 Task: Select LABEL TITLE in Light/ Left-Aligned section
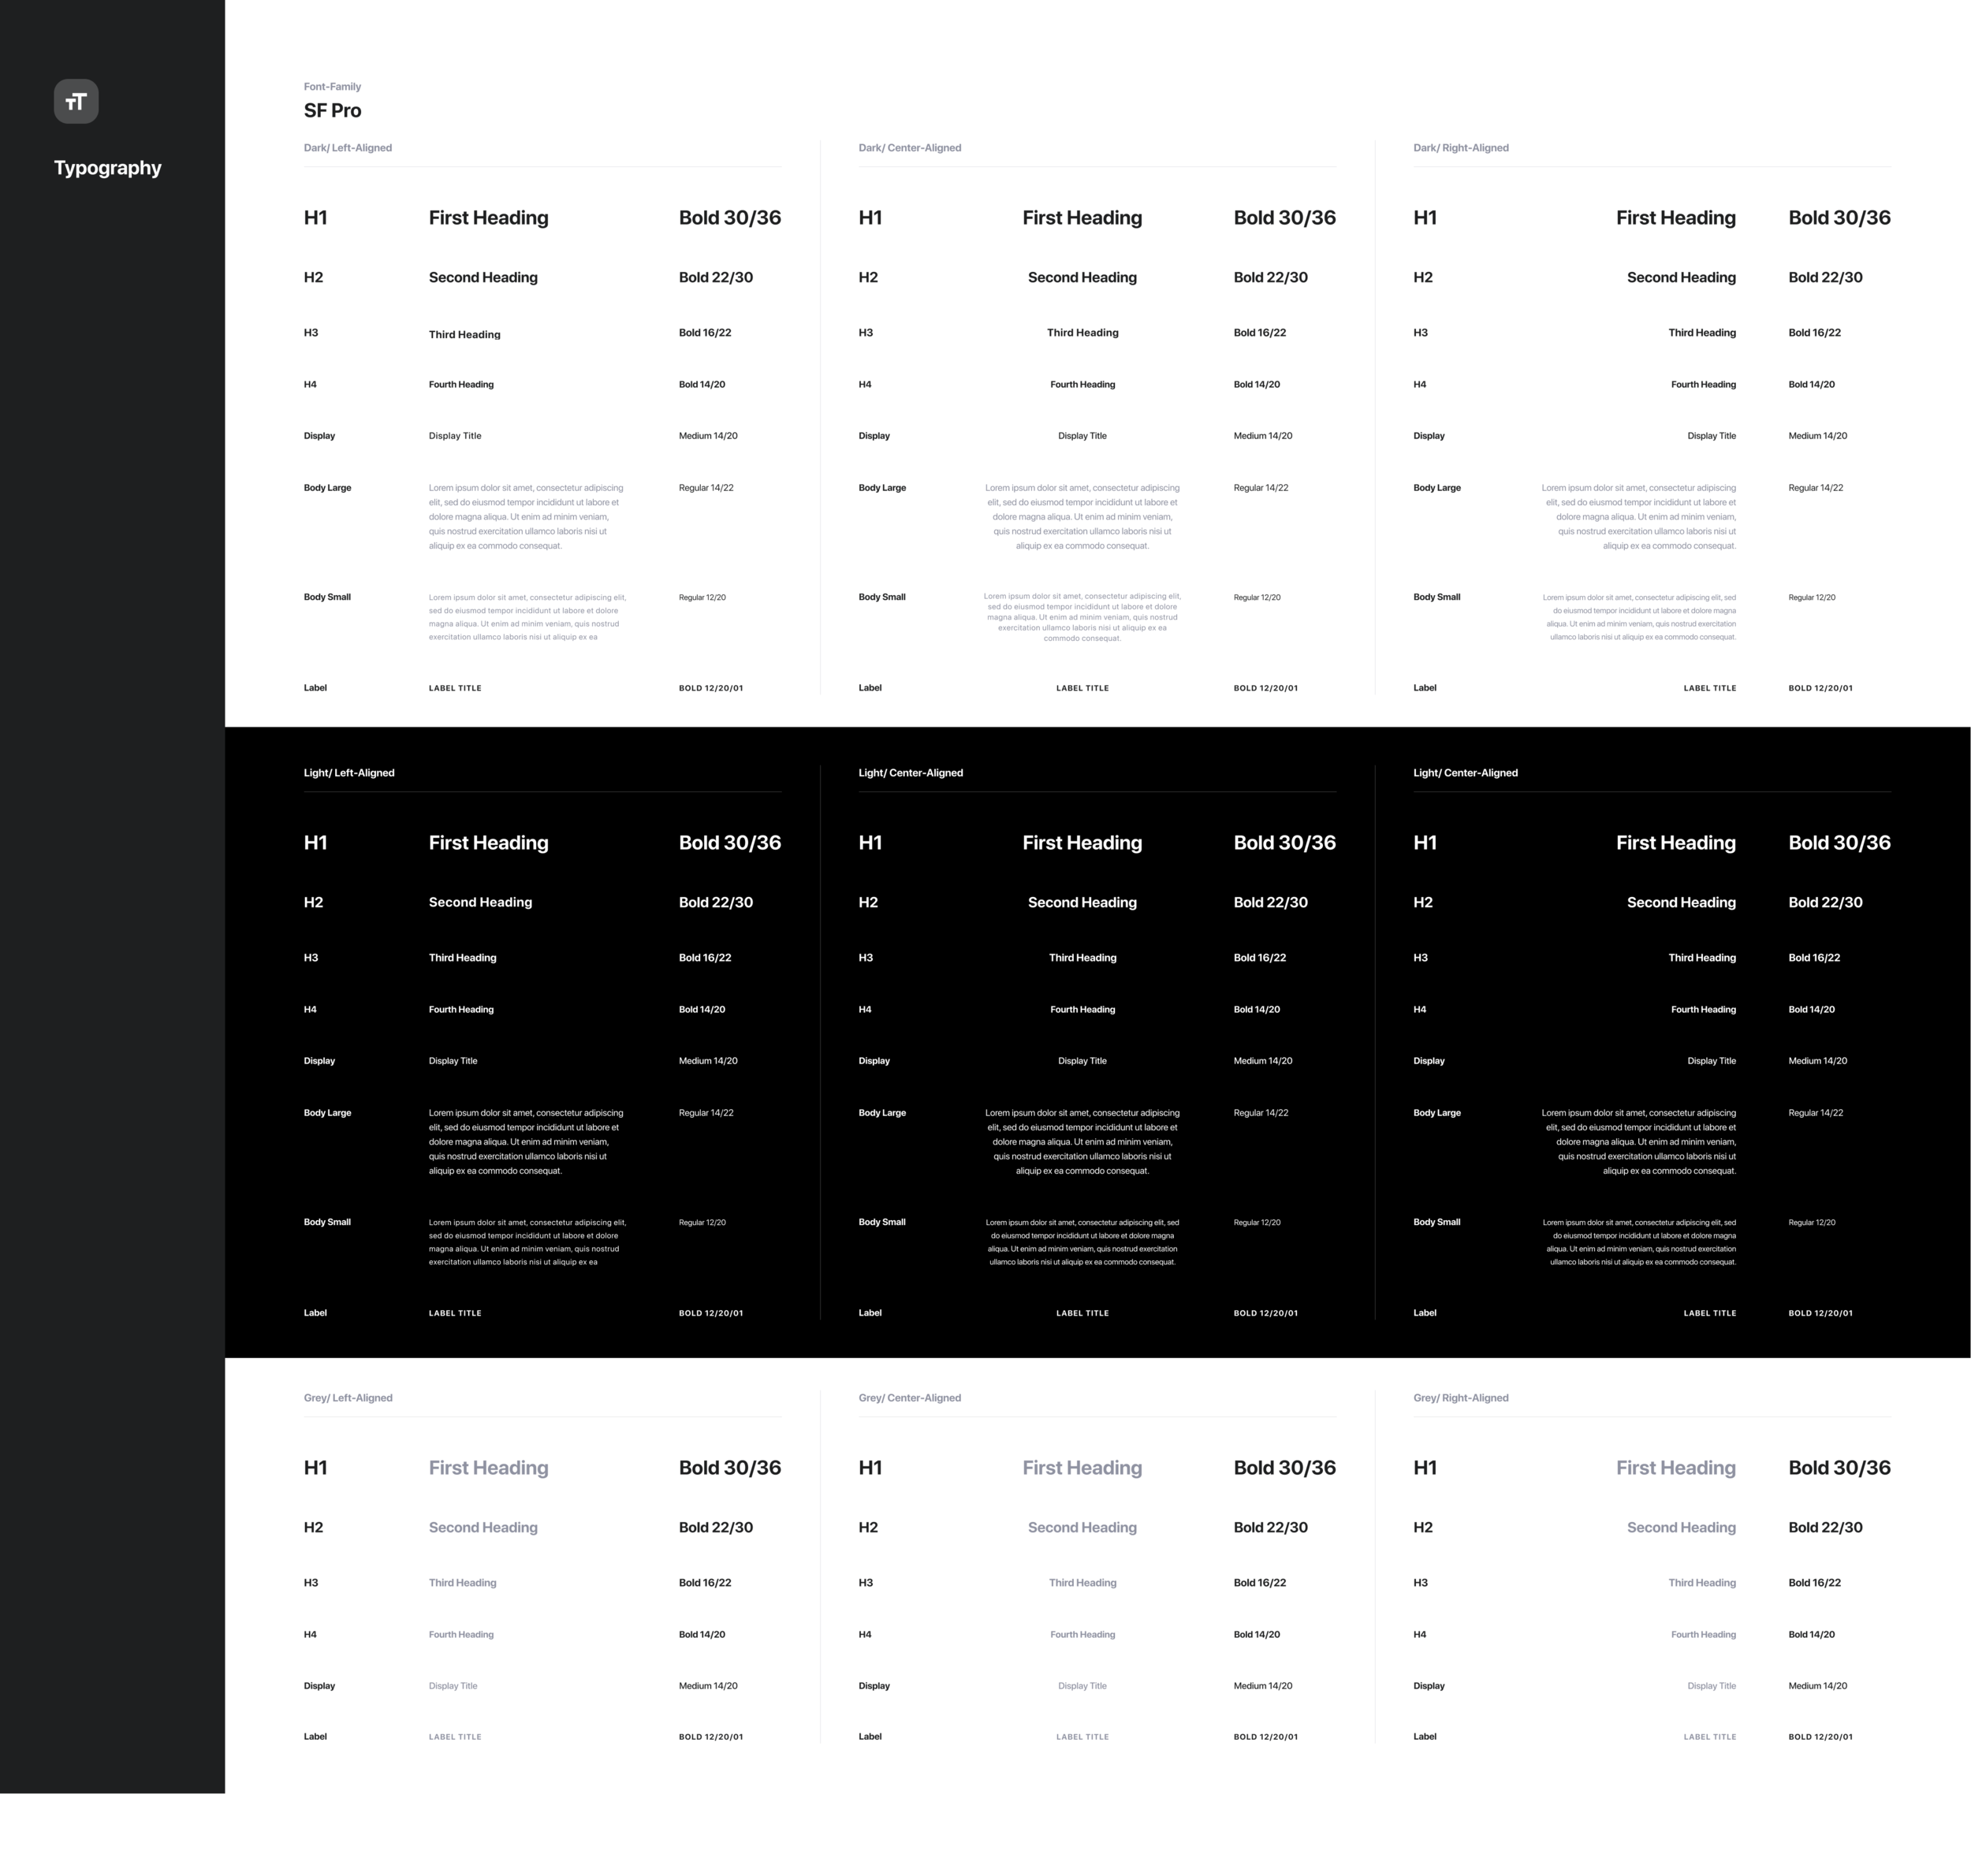pos(455,1313)
